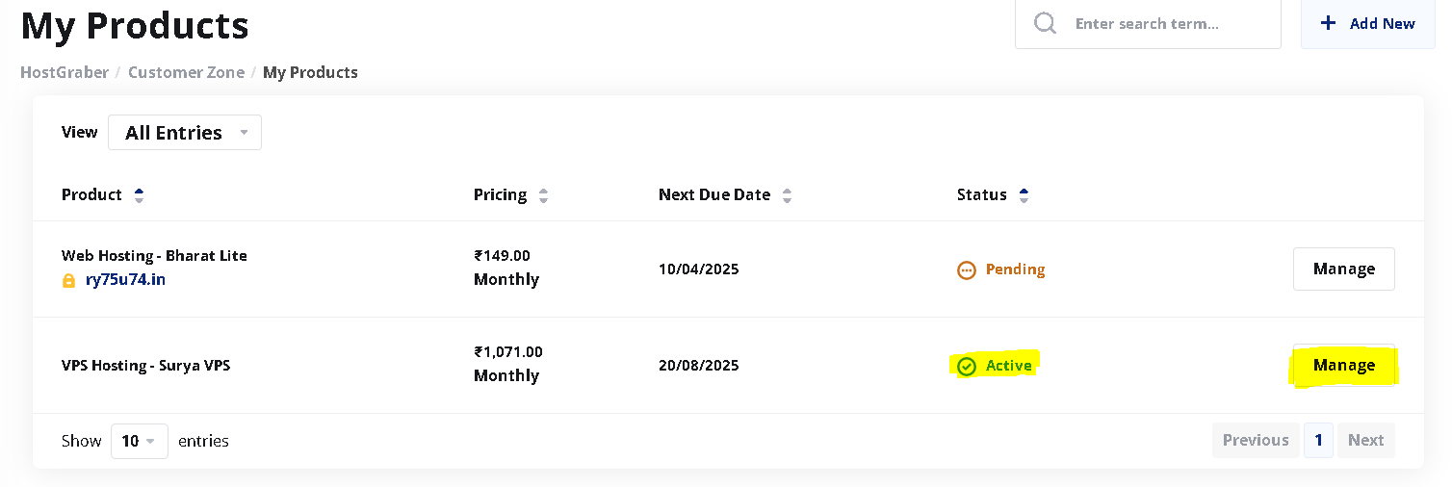Open the ry75u74.in domain link
1452x487 pixels.
point(125,280)
